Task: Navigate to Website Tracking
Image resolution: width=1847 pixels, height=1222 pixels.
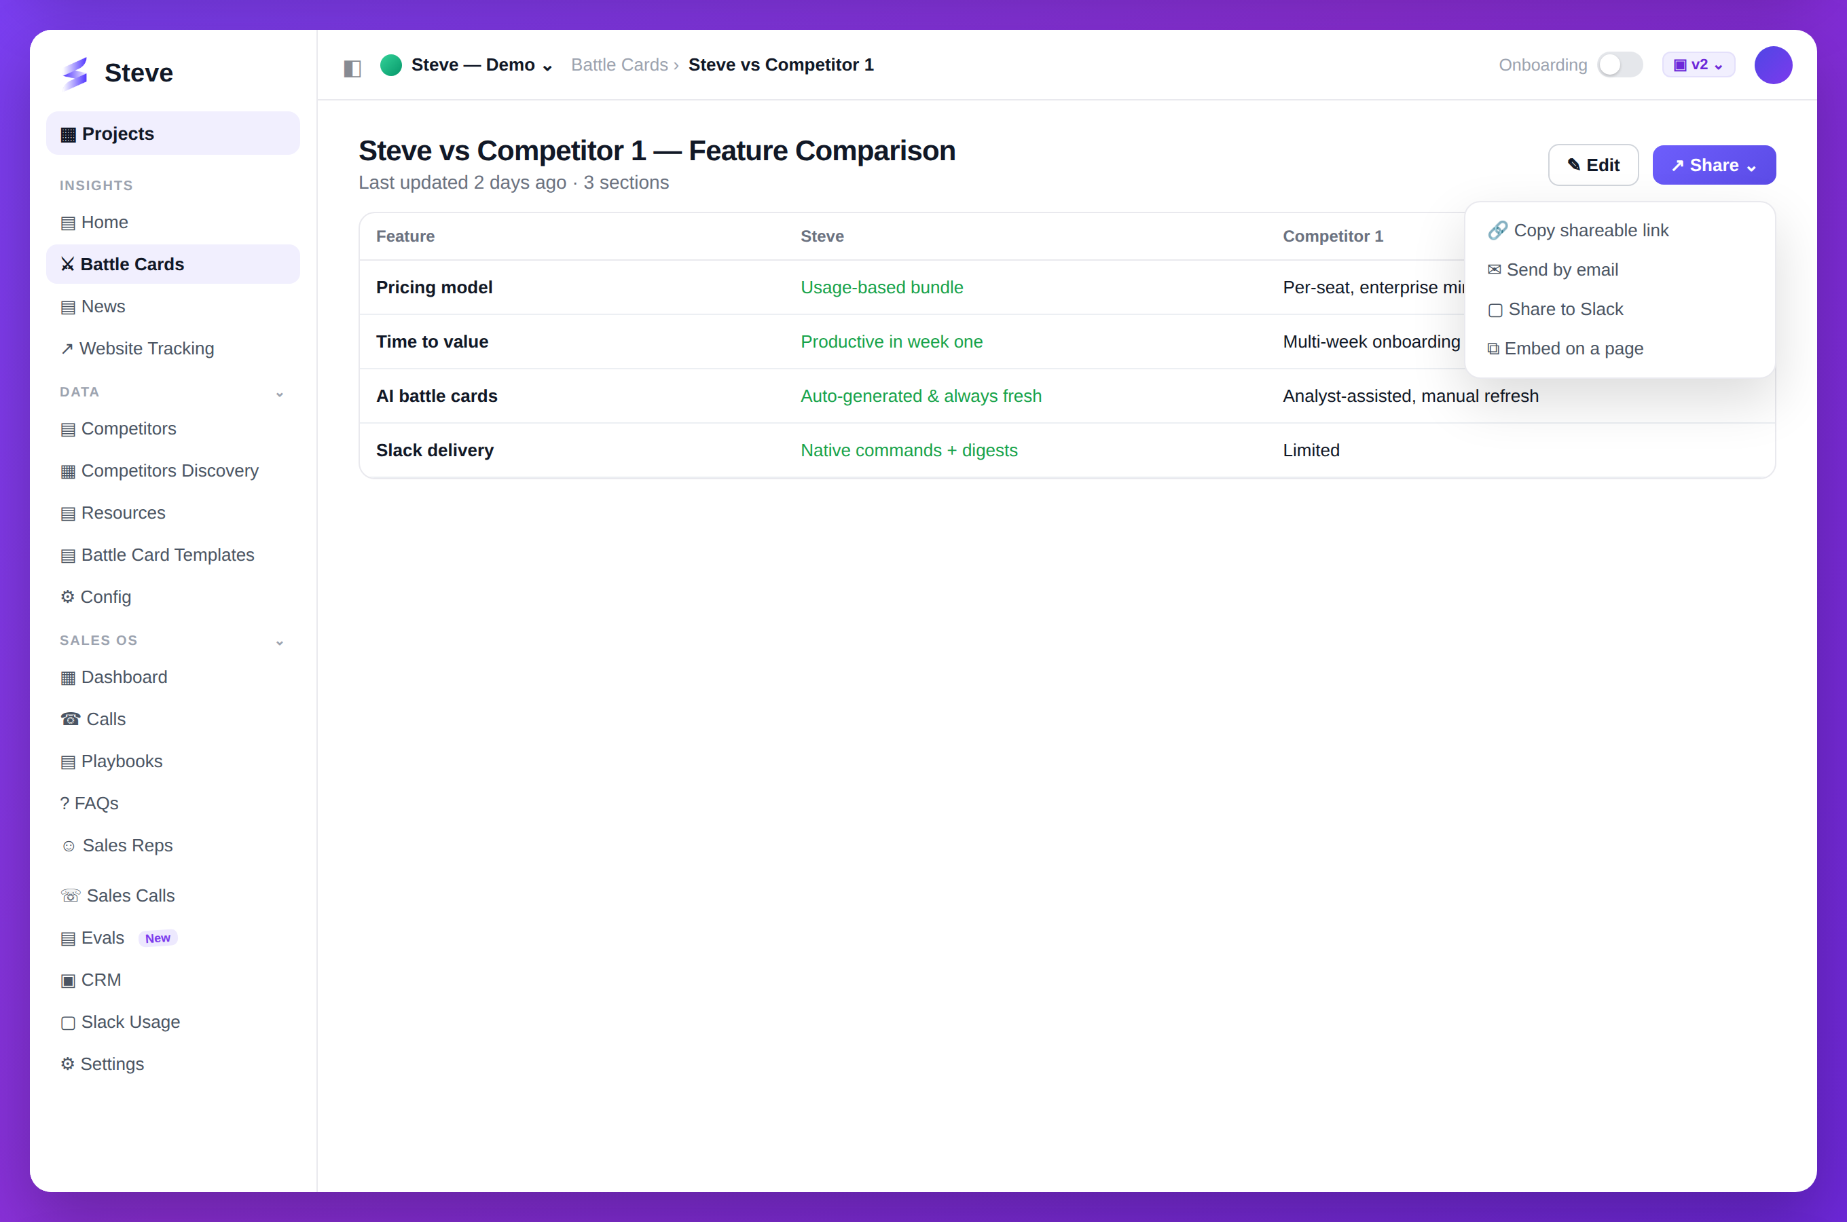Action: click(x=173, y=348)
